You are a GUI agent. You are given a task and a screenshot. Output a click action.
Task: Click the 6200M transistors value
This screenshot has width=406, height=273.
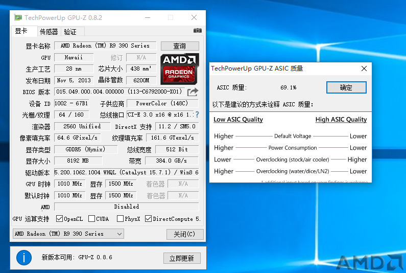tap(141, 80)
